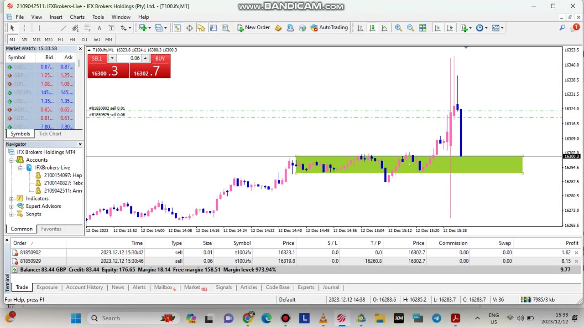Toggle the AutoTrading button

coord(329,28)
